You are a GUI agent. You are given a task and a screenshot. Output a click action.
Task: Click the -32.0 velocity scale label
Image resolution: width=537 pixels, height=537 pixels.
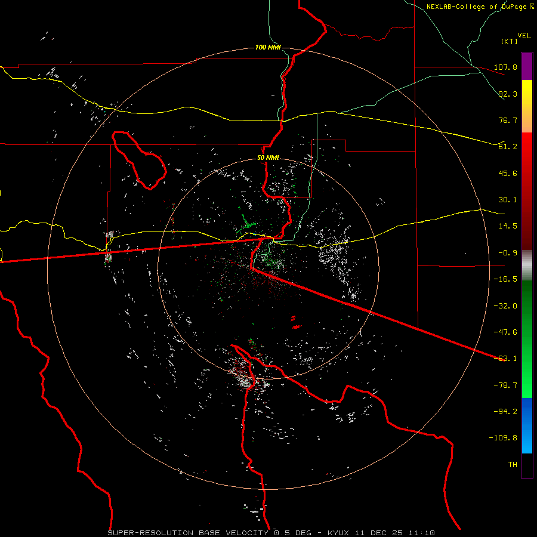[x=505, y=306]
